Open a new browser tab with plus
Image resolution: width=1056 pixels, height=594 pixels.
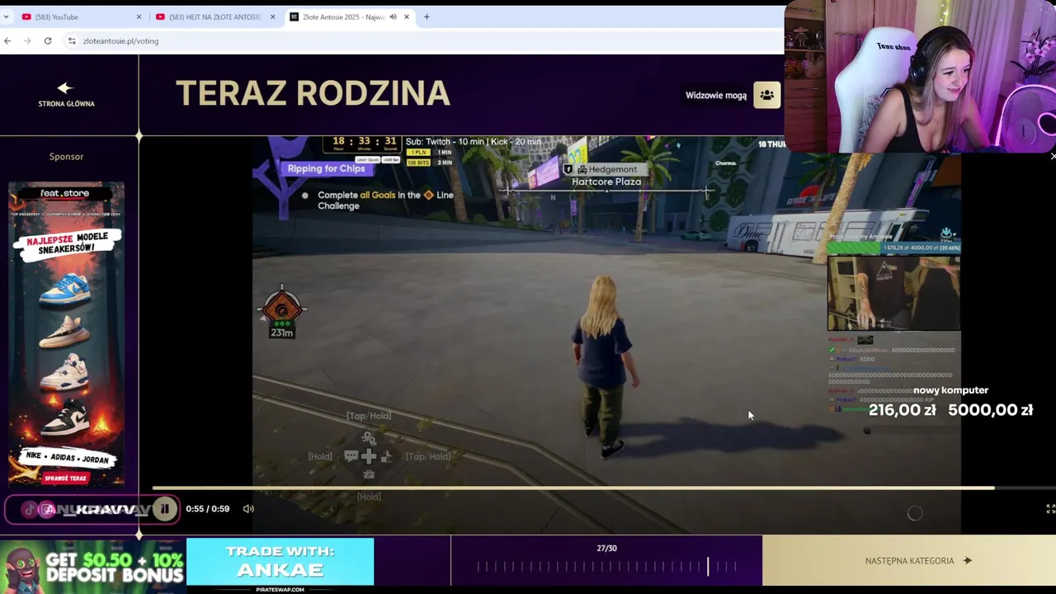(427, 16)
